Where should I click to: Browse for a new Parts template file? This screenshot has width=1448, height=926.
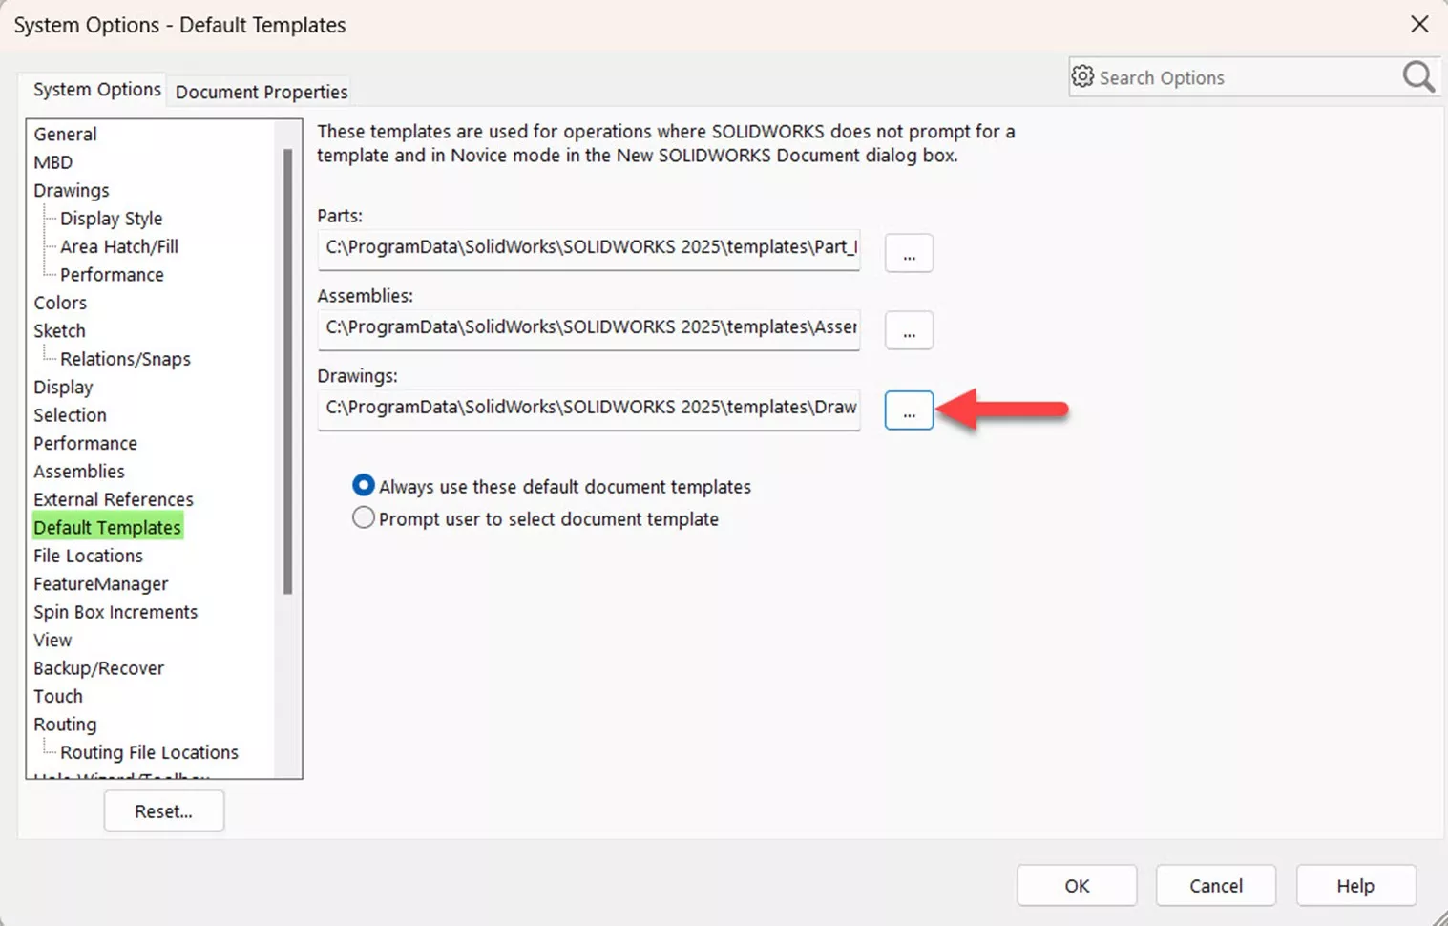(908, 253)
